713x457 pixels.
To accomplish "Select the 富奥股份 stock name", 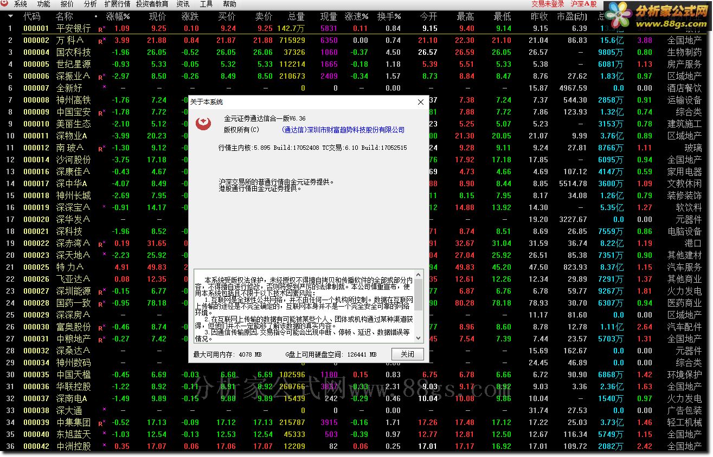I will coord(74,327).
